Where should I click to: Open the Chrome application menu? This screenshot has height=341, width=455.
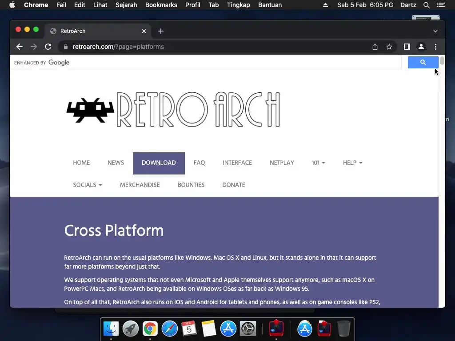[36, 5]
